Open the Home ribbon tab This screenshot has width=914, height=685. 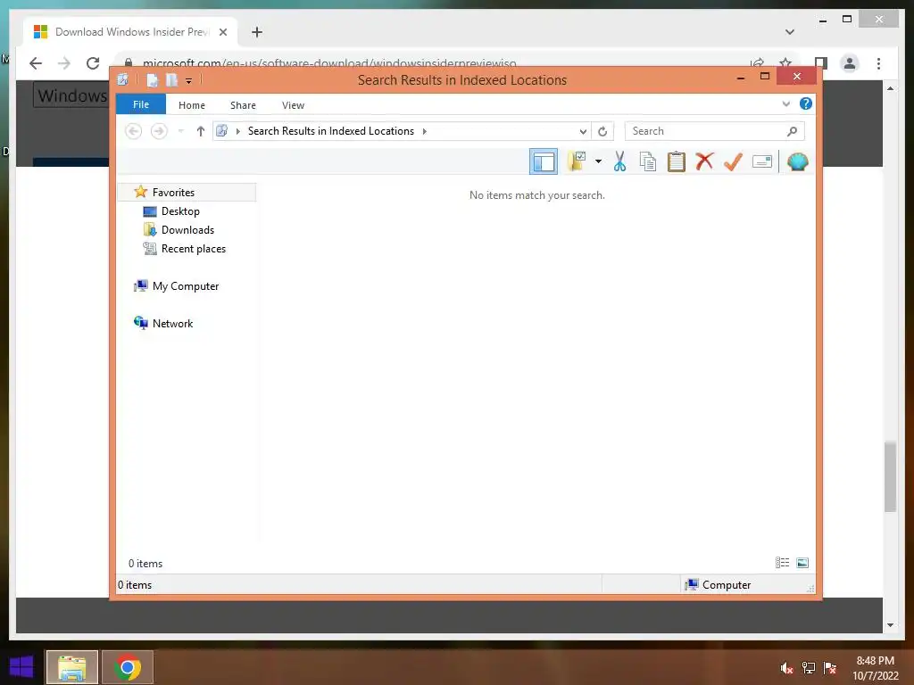[x=192, y=105]
